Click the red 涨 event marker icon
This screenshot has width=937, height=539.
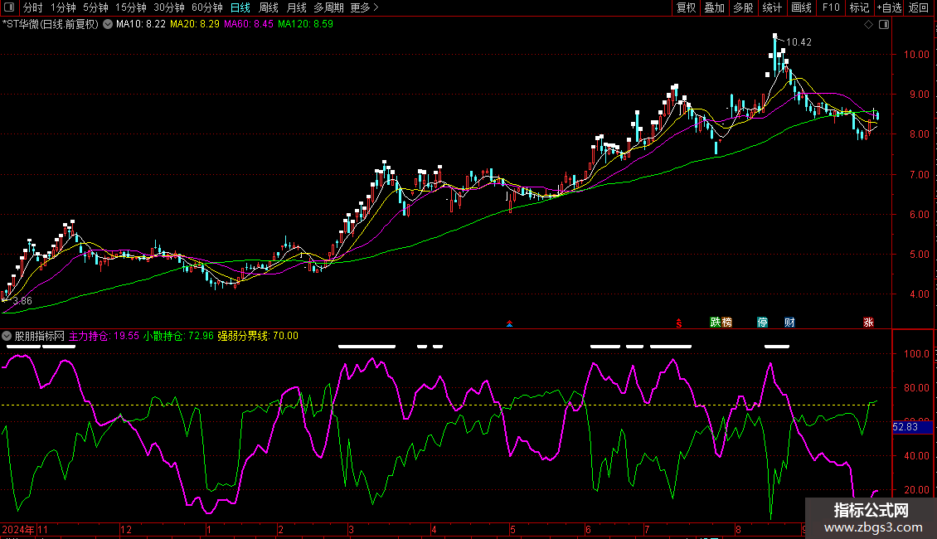point(868,322)
